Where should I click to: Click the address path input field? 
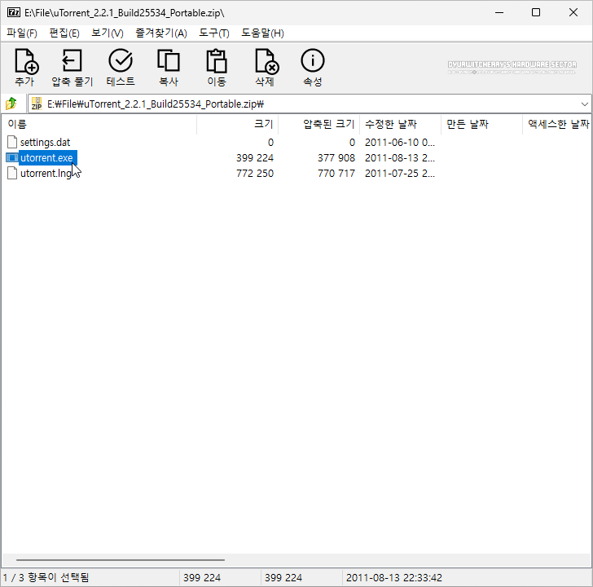(x=310, y=104)
